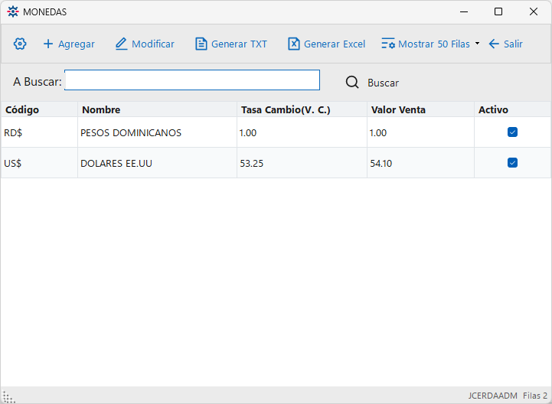Expand the Mostrar 50 Filas dropdown arrow
552x404 pixels.
[x=478, y=44]
